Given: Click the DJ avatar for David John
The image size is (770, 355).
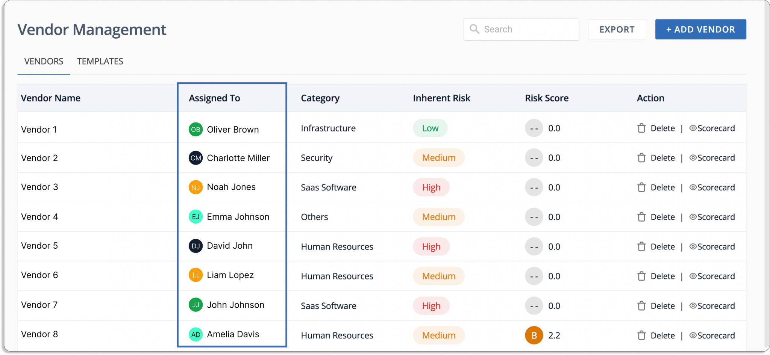Looking at the screenshot, I should 196,246.
